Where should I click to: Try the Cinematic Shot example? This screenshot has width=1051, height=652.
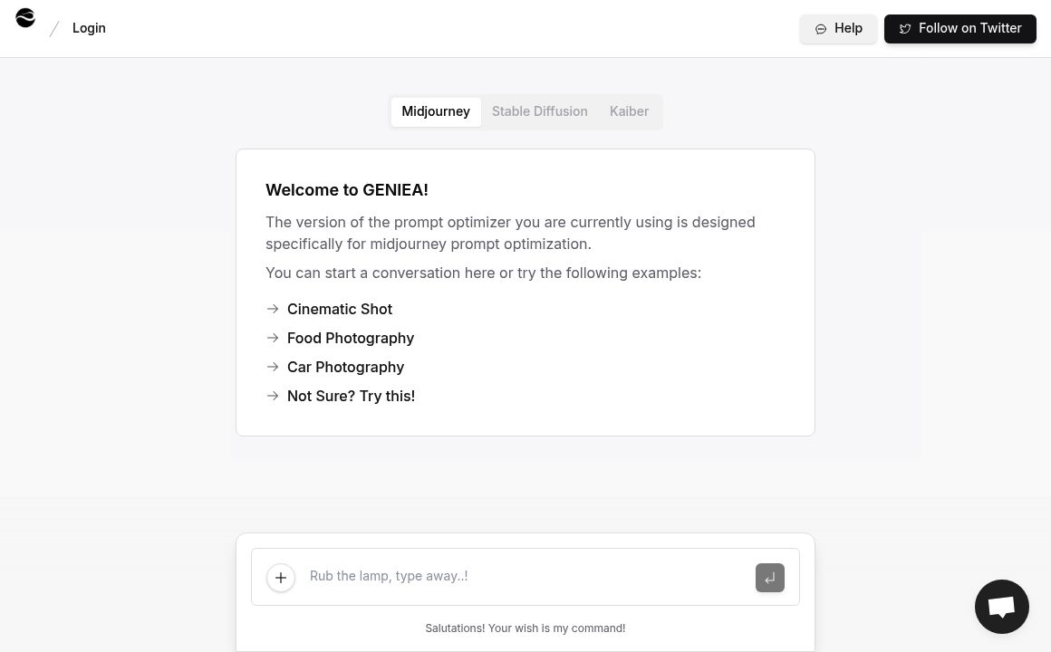point(340,309)
